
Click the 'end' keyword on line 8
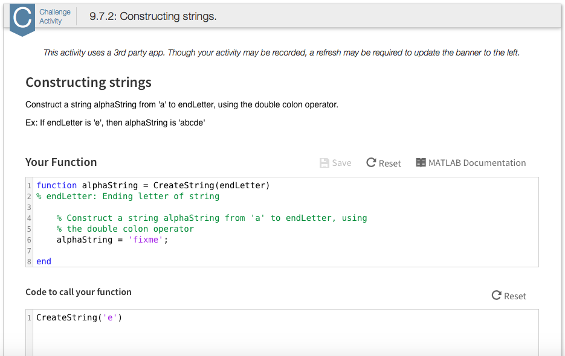(x=44, y=261)
